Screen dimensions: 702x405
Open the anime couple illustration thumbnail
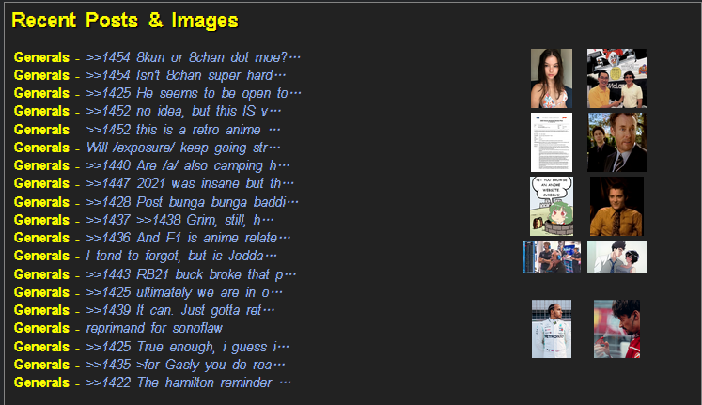pyautogui.click(x=616, y=257)
